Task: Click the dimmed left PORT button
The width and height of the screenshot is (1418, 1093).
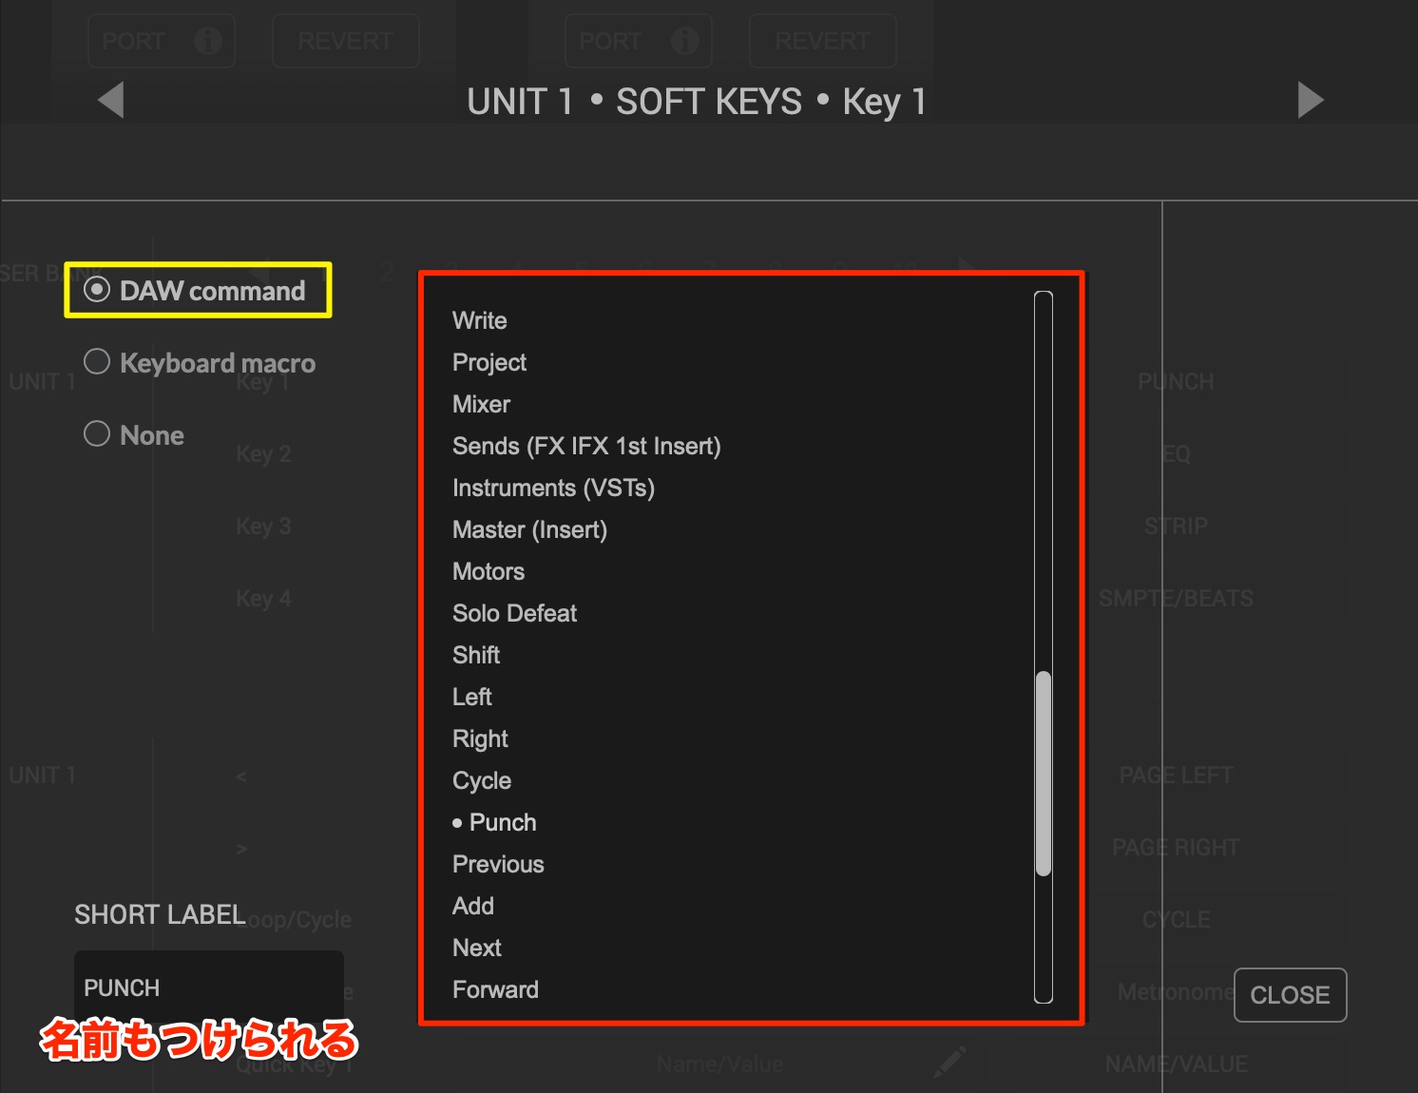Action: (161, 41)
